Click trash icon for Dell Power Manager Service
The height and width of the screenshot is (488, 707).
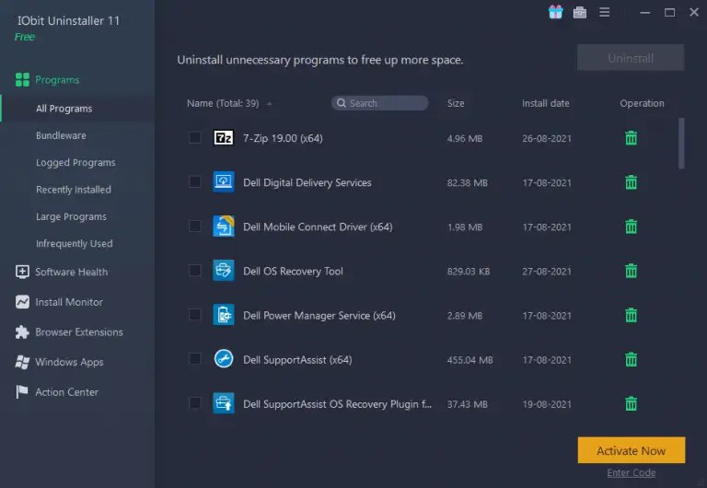pos(632,315)
